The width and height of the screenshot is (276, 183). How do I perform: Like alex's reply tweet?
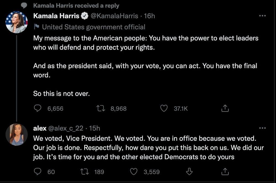tap(134, 172)
